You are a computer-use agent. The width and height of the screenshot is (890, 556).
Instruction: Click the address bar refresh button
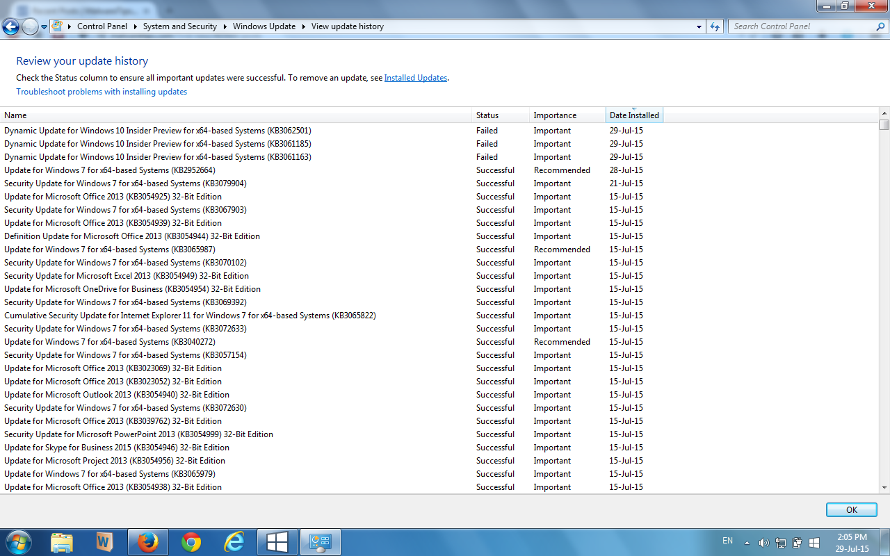tap(715, 26)
